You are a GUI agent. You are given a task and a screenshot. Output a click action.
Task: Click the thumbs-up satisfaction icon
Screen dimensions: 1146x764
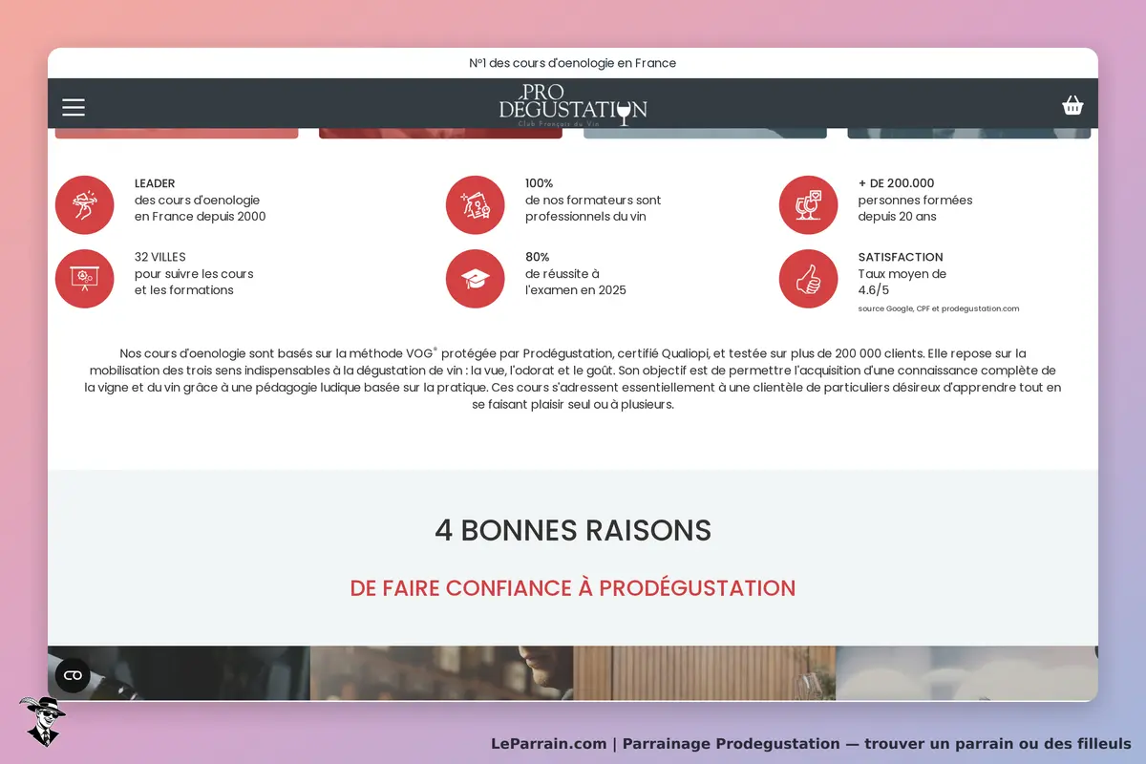coord(809,279)
